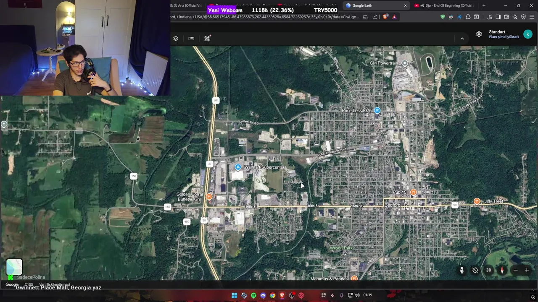Viewport: 538px width, 302px height.
Task: Select the measure distance ruler tool
Action: pyautogui.click(x=191, y=38)
